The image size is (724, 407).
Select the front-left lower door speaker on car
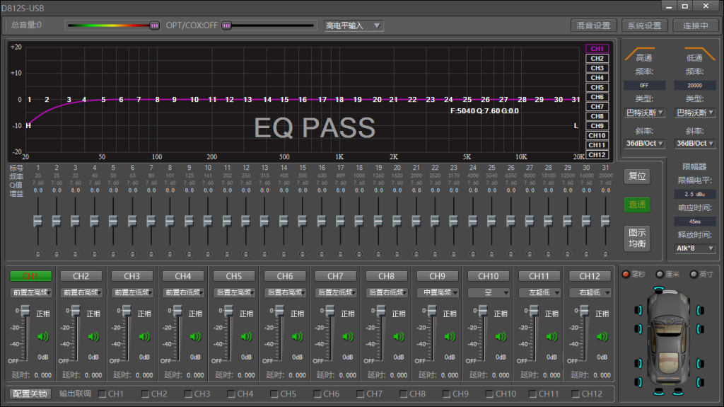pyautogui.click(x=638, y=329)
